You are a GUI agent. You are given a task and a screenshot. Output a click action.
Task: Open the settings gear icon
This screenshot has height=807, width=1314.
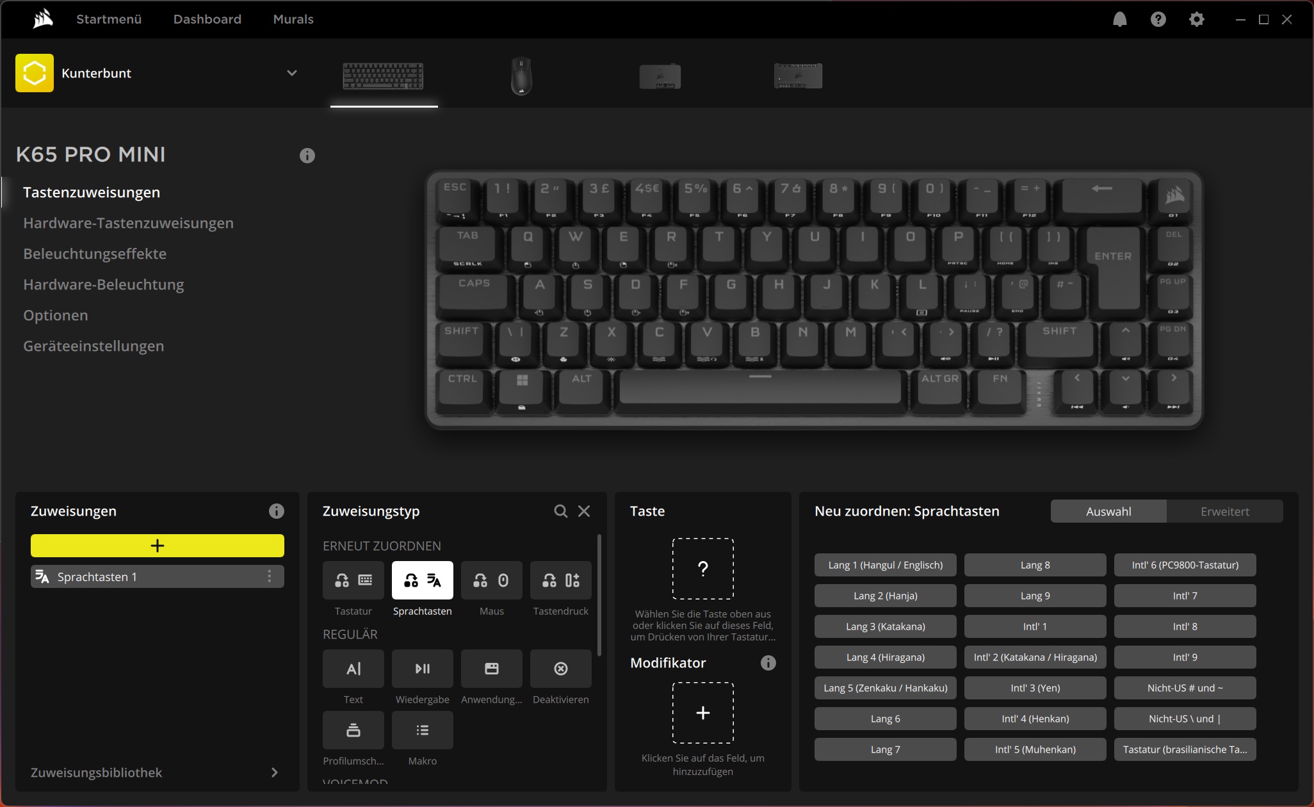coord(1196,19)
